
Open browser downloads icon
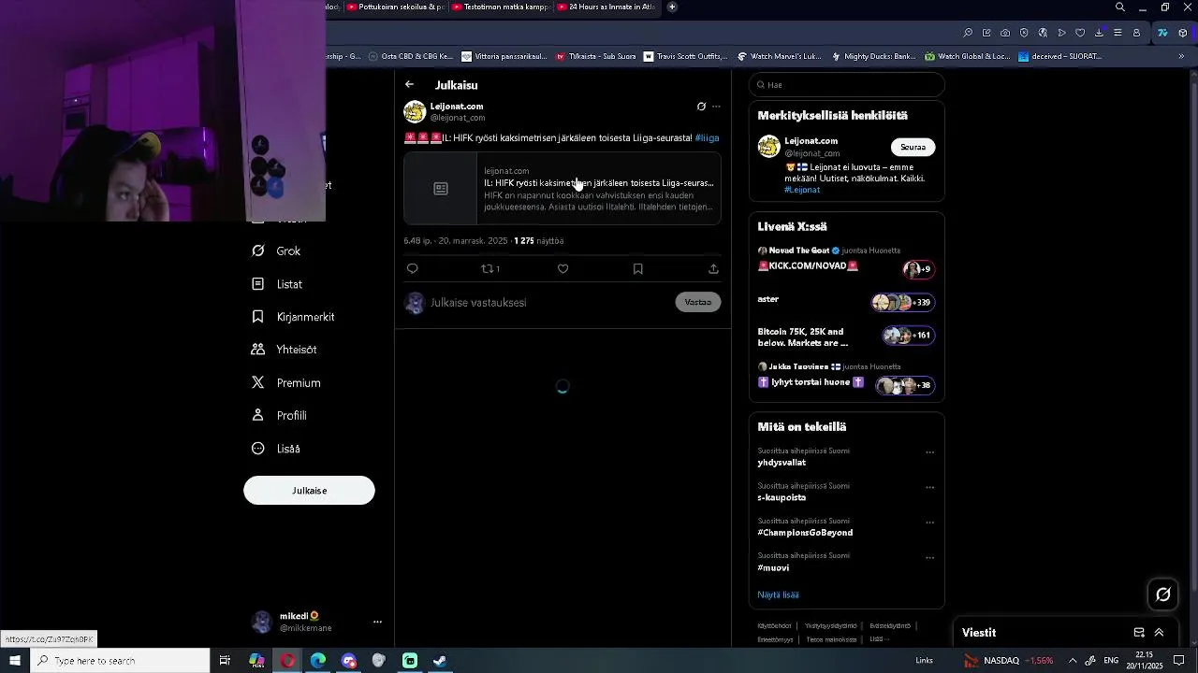[1099, 33]
